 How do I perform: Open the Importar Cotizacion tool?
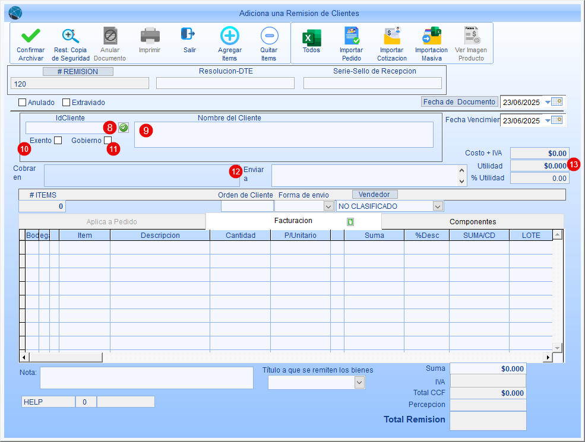pos(392,36)
